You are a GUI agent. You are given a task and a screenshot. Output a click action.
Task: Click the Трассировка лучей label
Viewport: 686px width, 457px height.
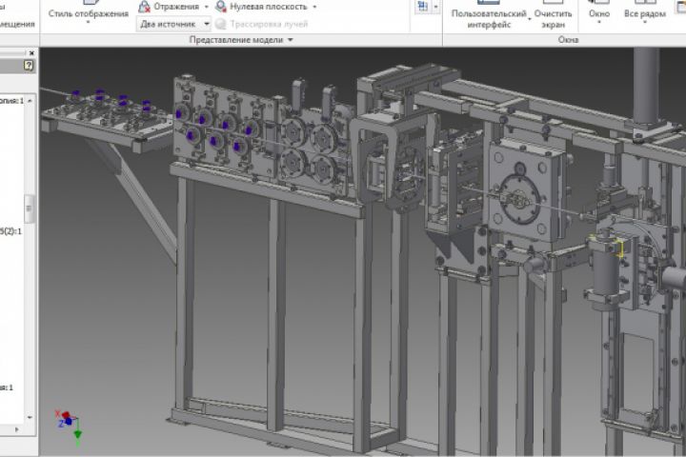click(x=269, y=24)
